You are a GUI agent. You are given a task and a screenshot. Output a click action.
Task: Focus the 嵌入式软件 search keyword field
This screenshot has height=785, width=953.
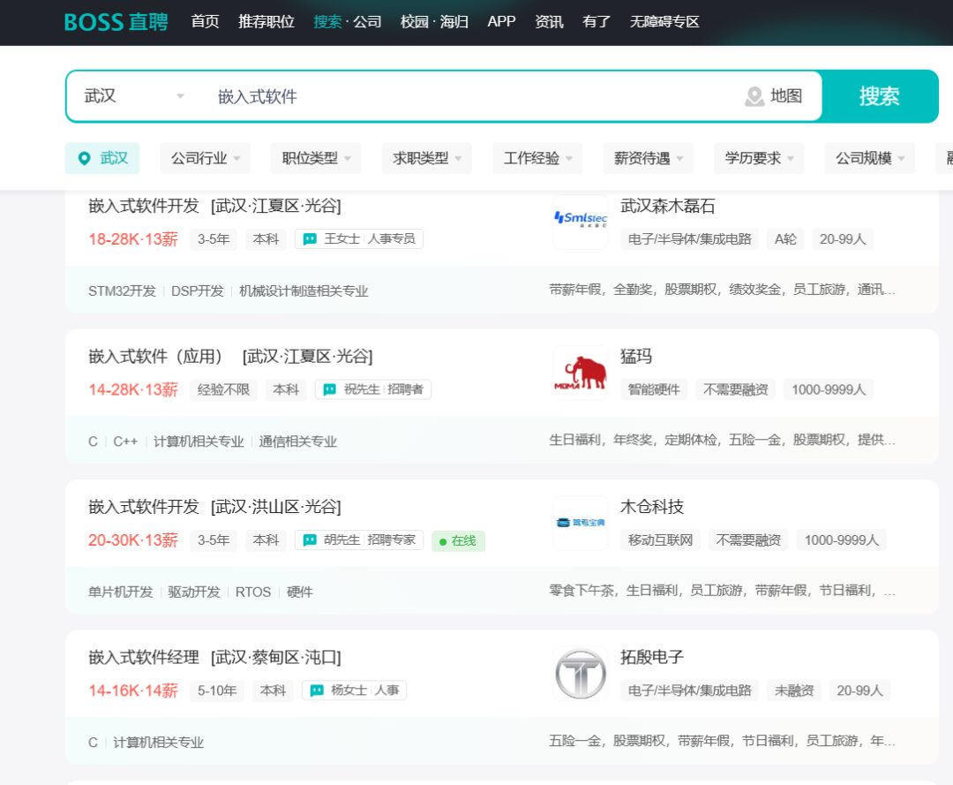click(468, 96)
